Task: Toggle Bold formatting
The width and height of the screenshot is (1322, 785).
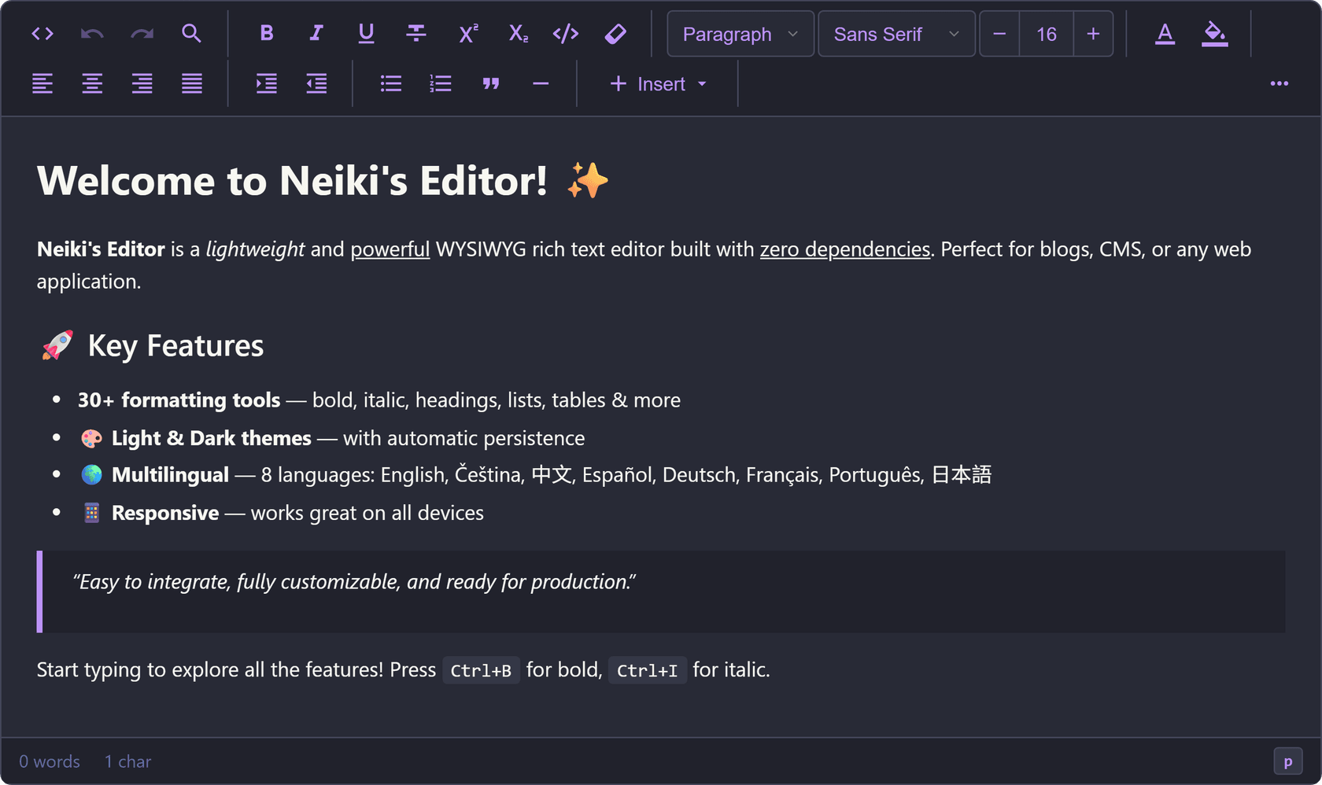Action: pos(267,34)
